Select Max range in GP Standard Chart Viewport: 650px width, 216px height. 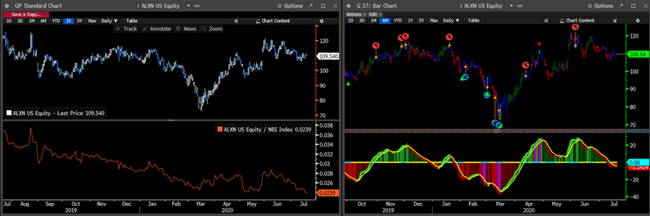coord(92,21)
